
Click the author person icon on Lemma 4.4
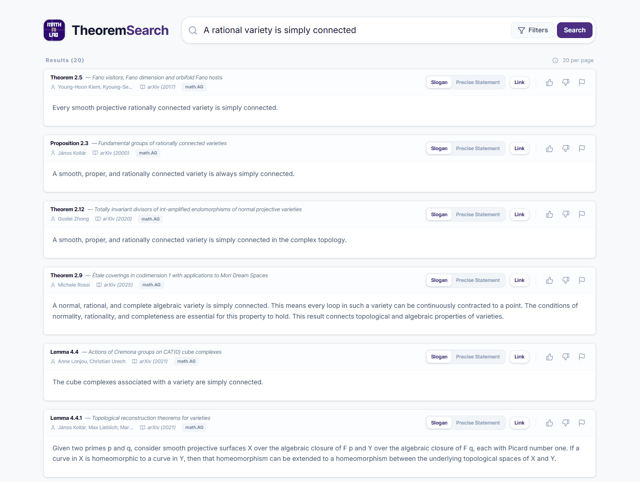point(52,361)
